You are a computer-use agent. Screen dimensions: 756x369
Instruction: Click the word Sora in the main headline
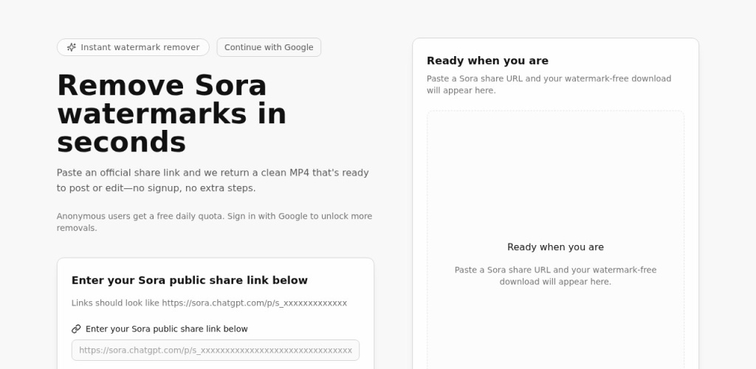click(230, 86)
